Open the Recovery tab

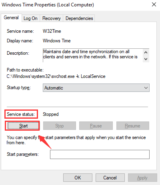pos(52,18)
